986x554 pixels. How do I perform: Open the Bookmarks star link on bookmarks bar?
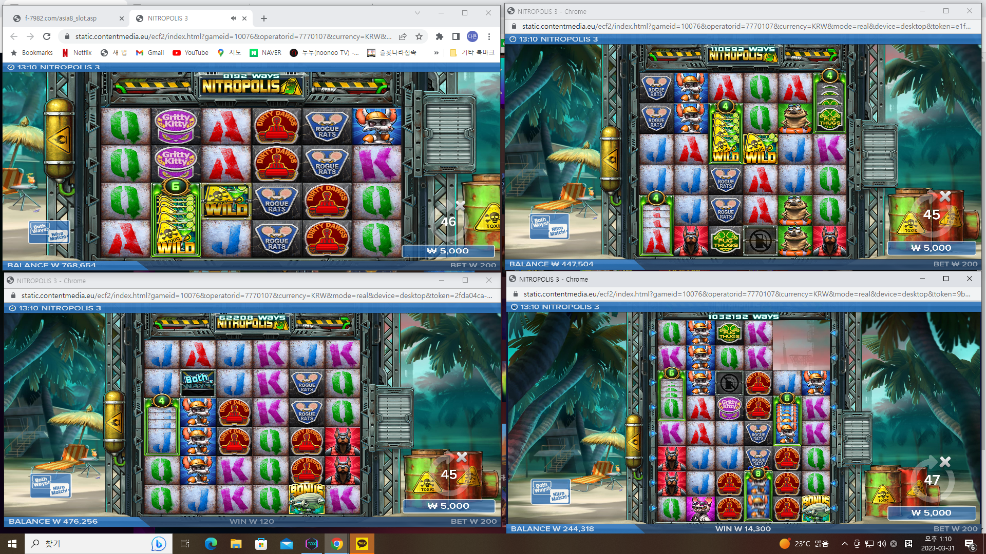(32, 52)
